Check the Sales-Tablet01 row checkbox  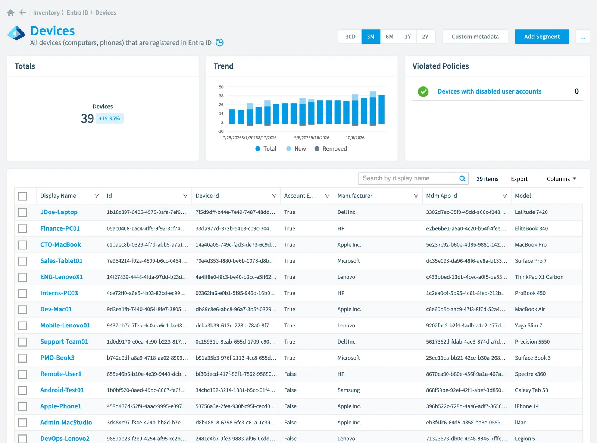[x=23, y=261]
